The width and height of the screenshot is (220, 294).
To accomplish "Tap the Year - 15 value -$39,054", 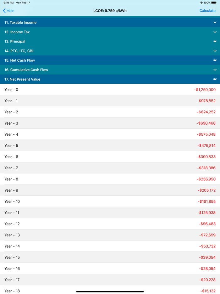I will pyautogui.click(x=207, y=257).
